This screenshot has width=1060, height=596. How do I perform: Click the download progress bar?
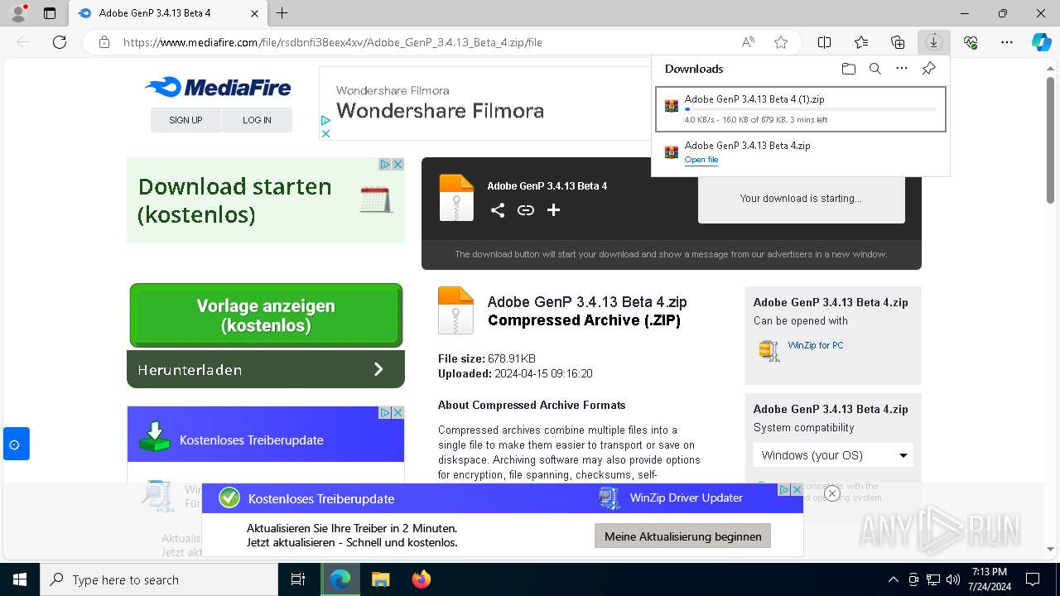(x=811, y=109)
